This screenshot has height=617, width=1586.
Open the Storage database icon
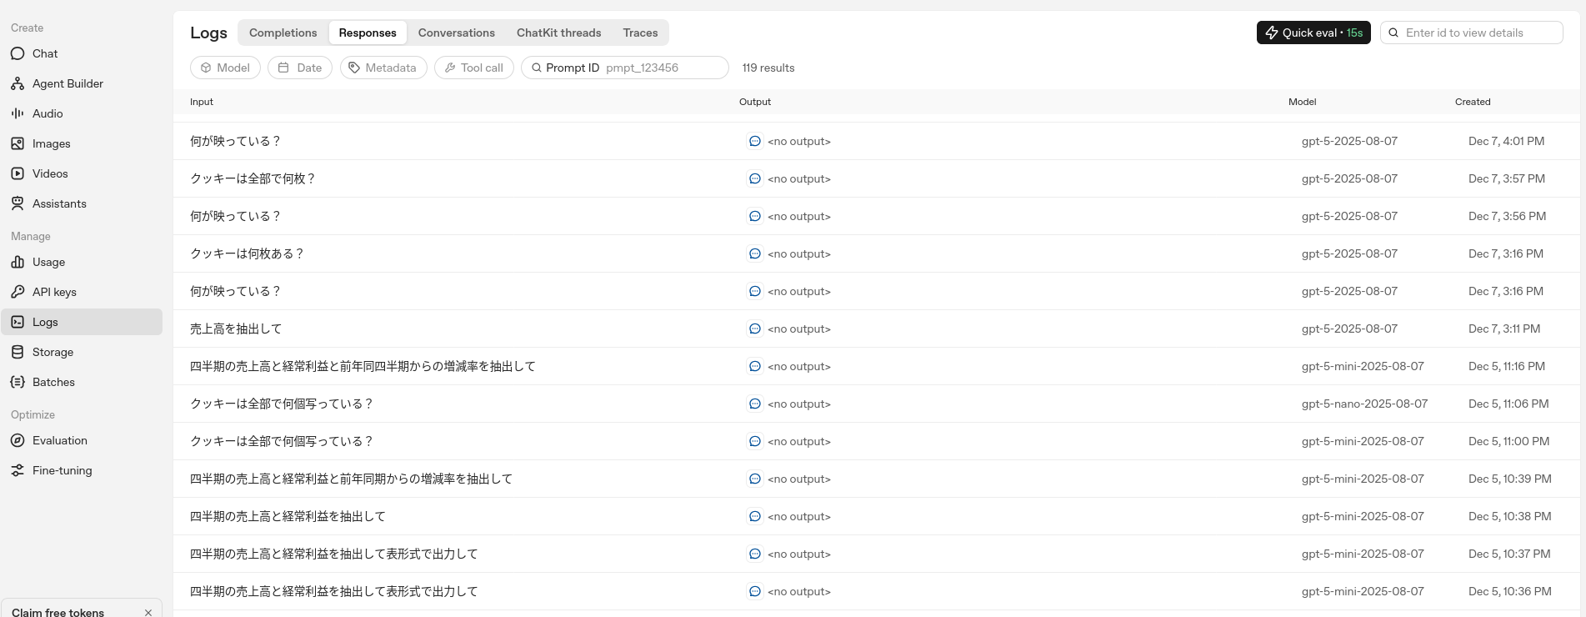(x=18, y=352)
